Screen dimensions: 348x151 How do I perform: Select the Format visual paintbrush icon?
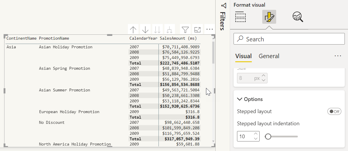pyautogui.click(x=269, y=17)
